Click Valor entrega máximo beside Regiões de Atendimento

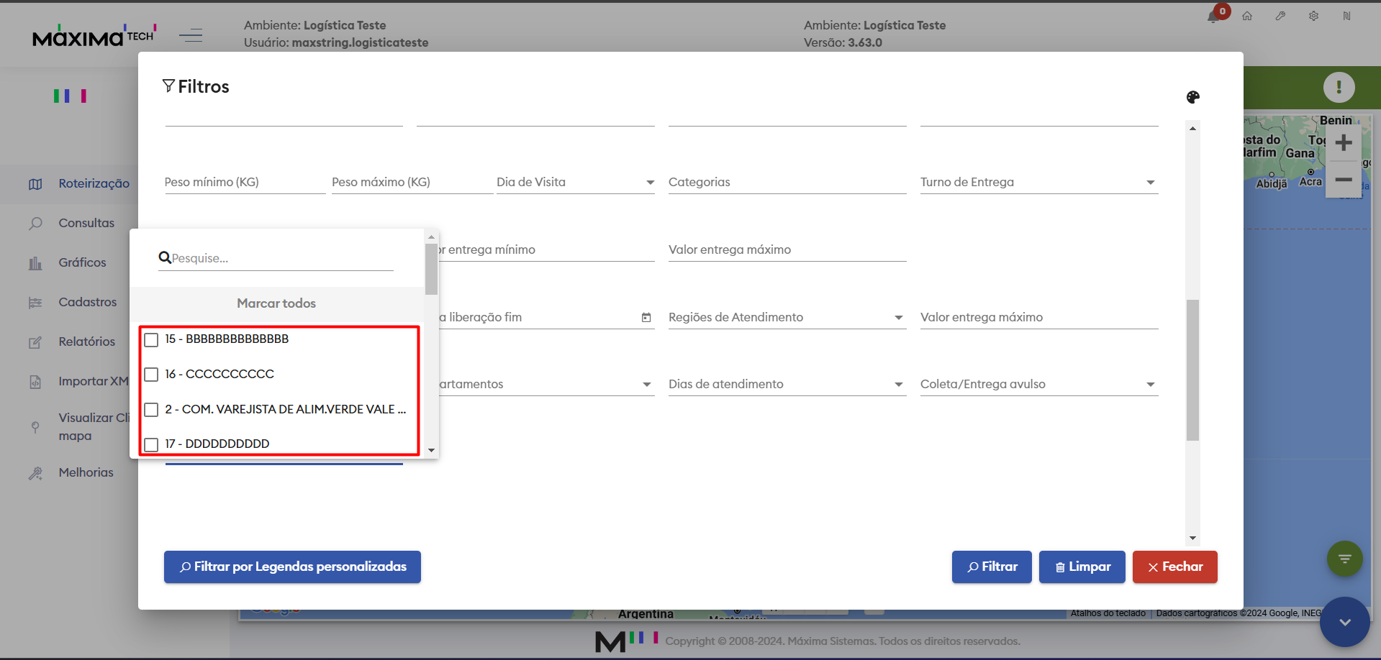pos(1039,318)
